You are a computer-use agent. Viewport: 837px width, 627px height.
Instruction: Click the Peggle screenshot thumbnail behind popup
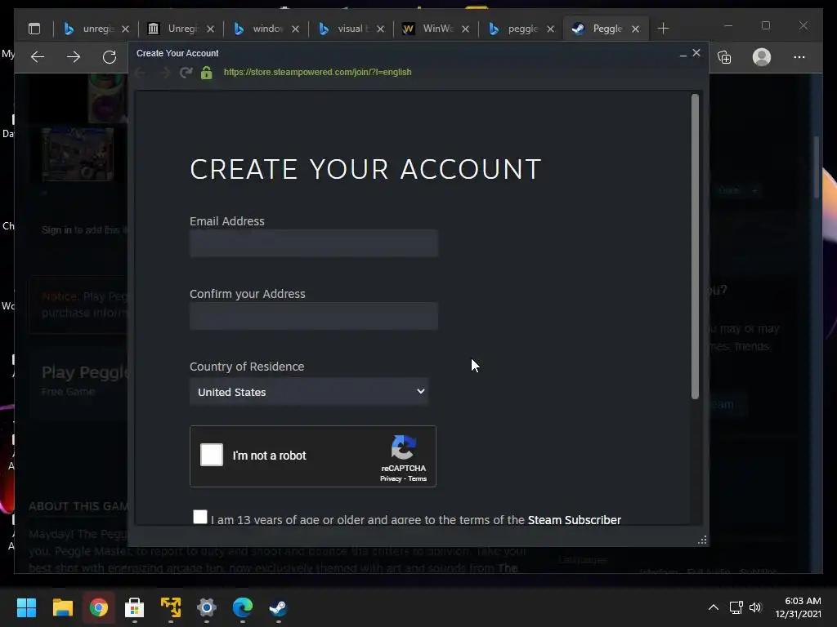78,154
